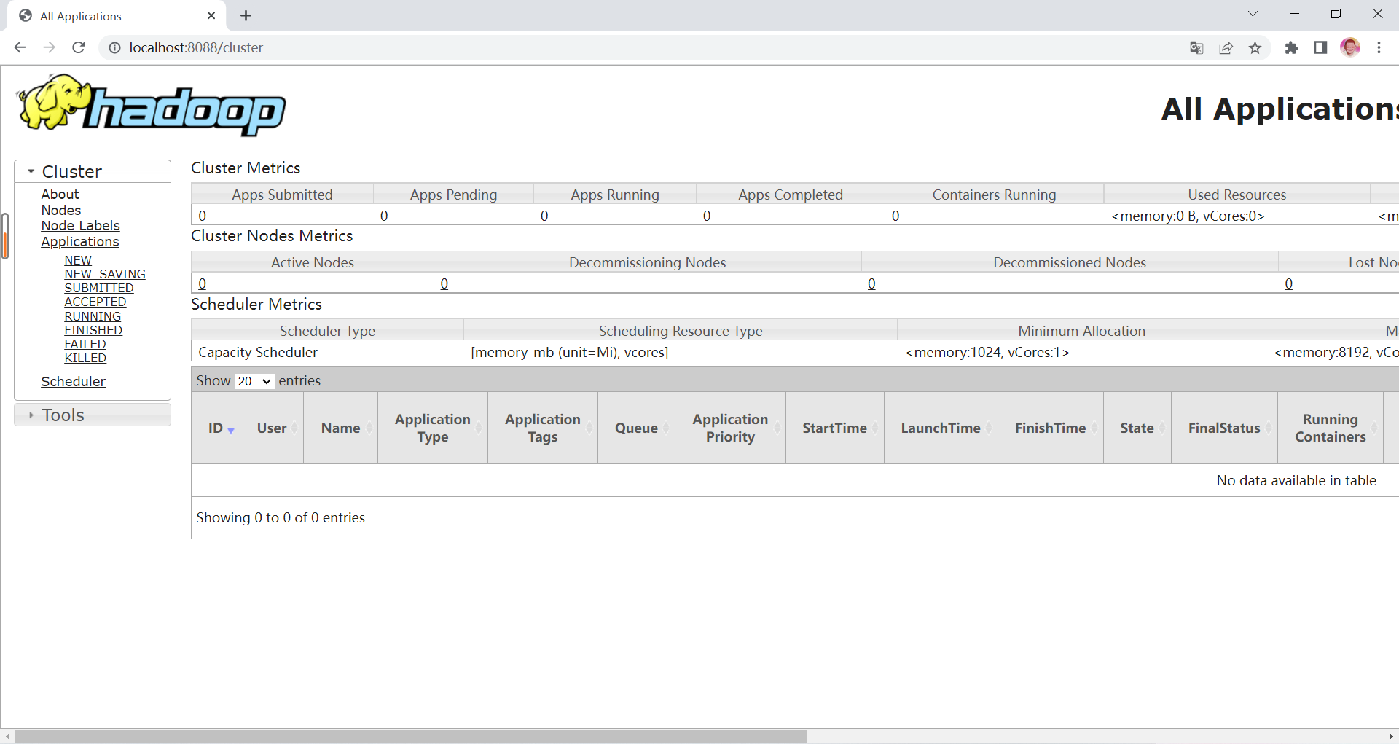
Task: Filter applications by NEW state
Action: [78, 260]
